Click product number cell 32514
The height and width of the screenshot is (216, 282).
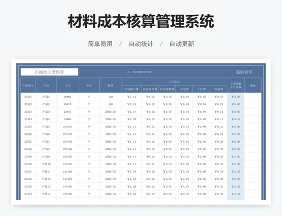point(28,119)
